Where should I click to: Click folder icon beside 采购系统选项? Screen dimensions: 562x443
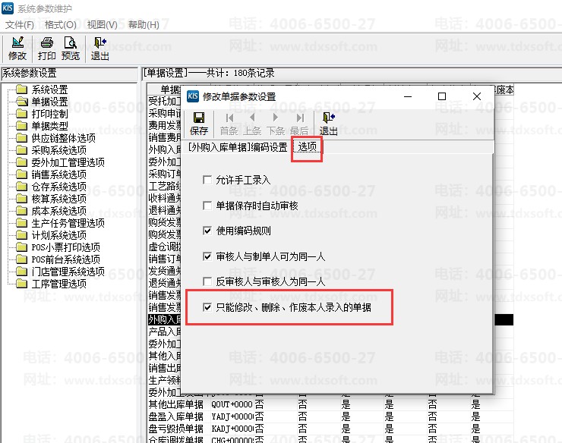21,150
